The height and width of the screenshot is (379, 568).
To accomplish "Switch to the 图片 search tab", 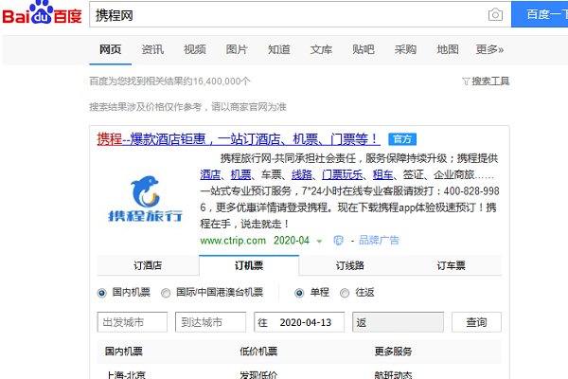I will point(237,49).
